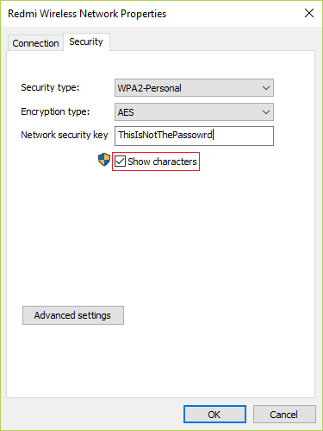323x431 pixels.
Task: Open the Security type WPA2-Personal combo box
Action: pyautogui.click(x=194, y=88)
